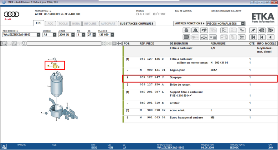
Task: Zoom in on the parts illustration
Action: 4,43
